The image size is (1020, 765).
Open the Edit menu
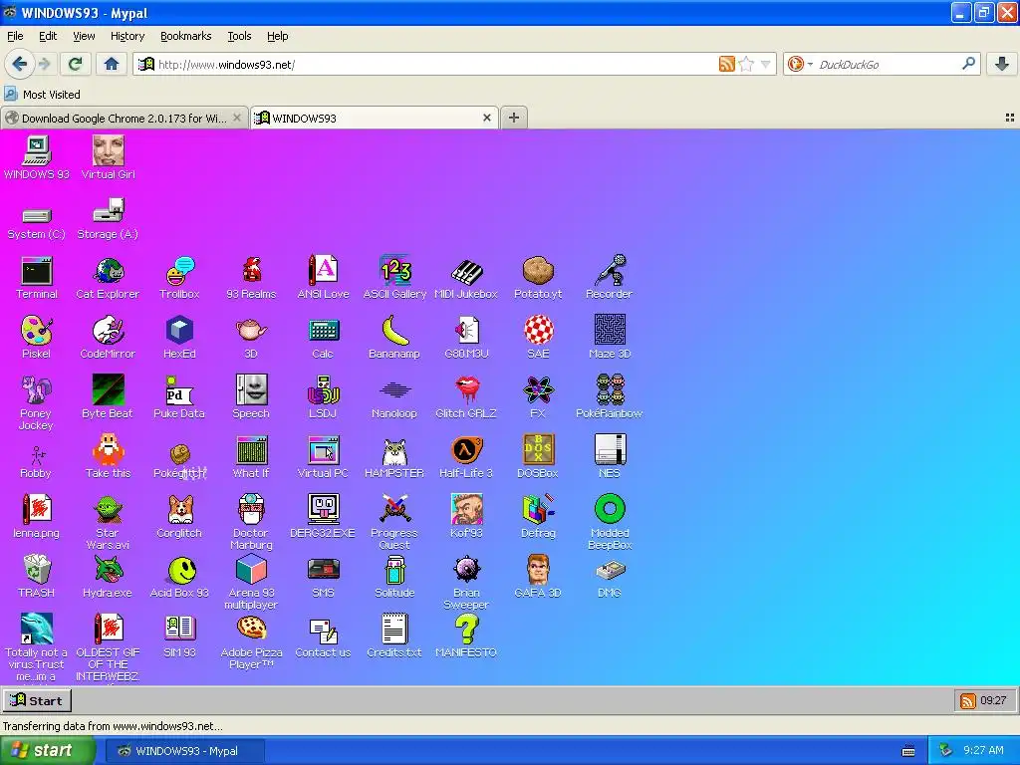tap(48, 36)
